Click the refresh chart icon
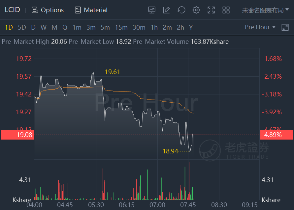The height and width of the screenshot is (210, 294). (181, 10)
